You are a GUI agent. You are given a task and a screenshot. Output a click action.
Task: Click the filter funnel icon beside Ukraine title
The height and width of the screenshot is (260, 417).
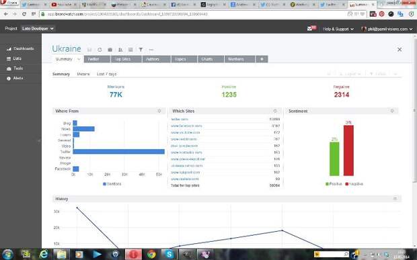pos(141,50)
